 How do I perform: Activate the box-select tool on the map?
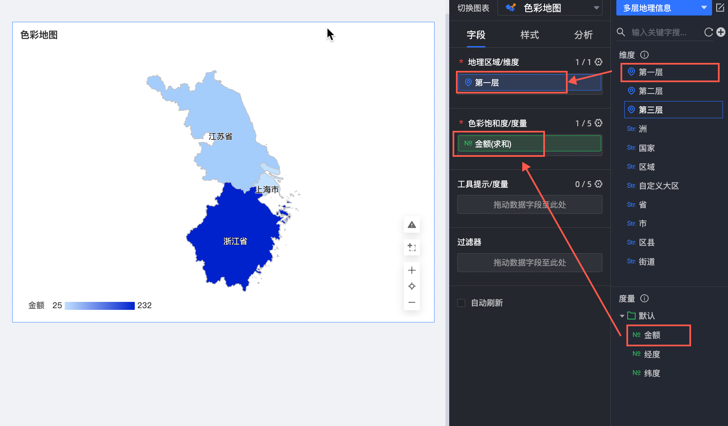pyautogui.click(x=412, y=247)
